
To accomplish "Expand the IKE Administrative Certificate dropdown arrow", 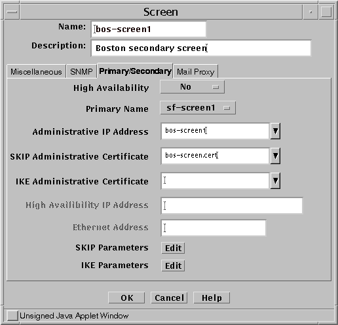I will (x=275, y=180).
